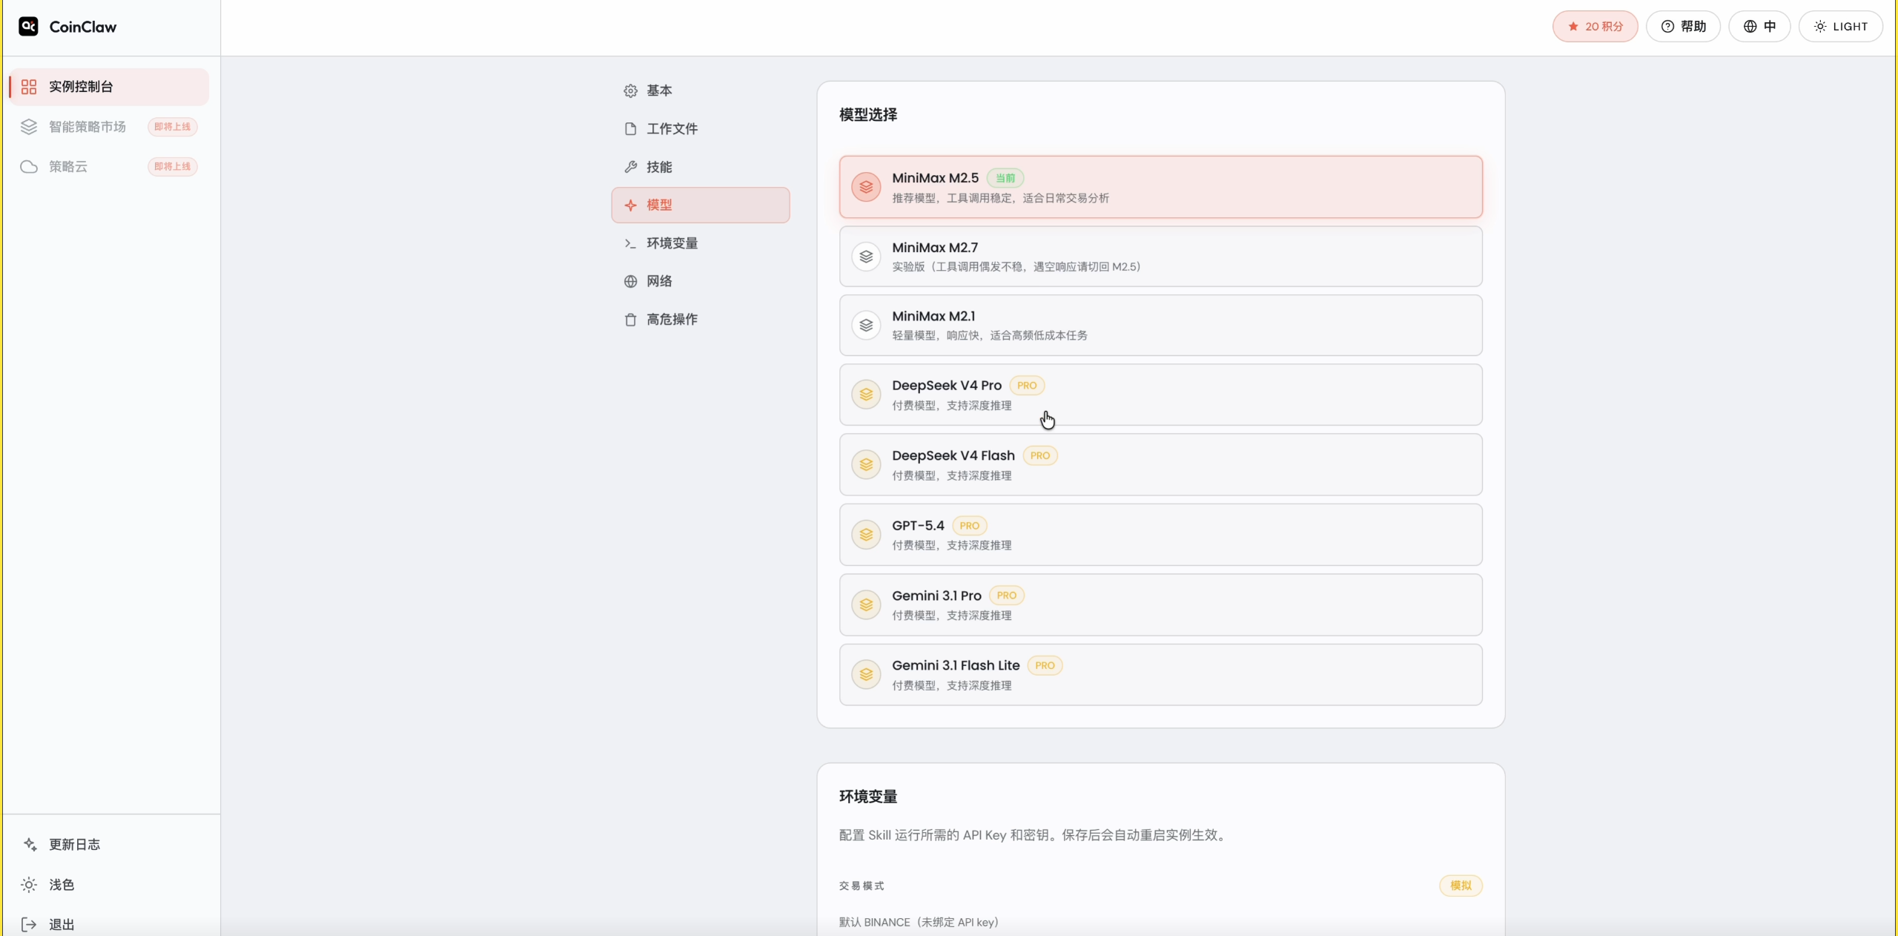Click the 浅色 sun icon in sidebar
The height and width of the screenshot is (936, 1898).
tap(29, 885)
